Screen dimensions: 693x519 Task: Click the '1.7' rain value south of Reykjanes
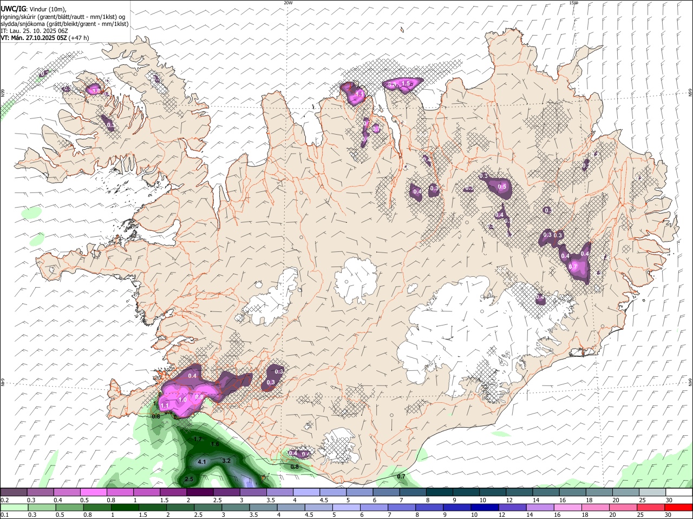coord(198,439)
